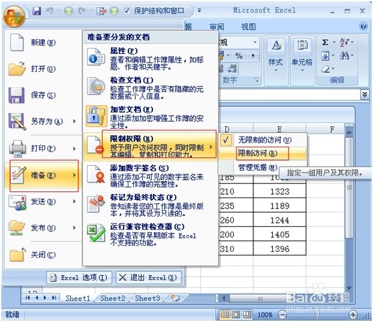Click the Save icon in Quick Access toolbar

tap(36, 11)
